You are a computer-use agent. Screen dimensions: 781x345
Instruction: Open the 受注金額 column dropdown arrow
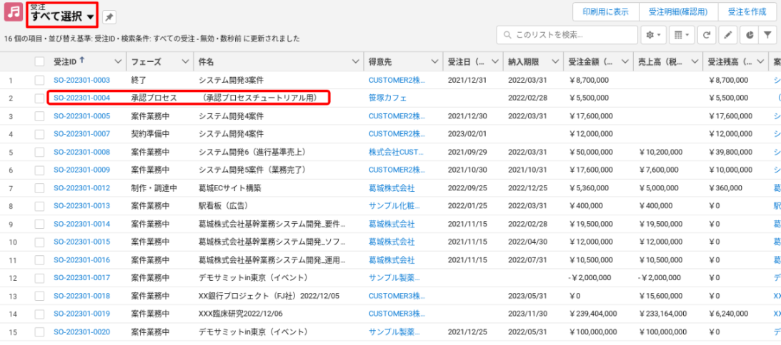pos(625,61)
